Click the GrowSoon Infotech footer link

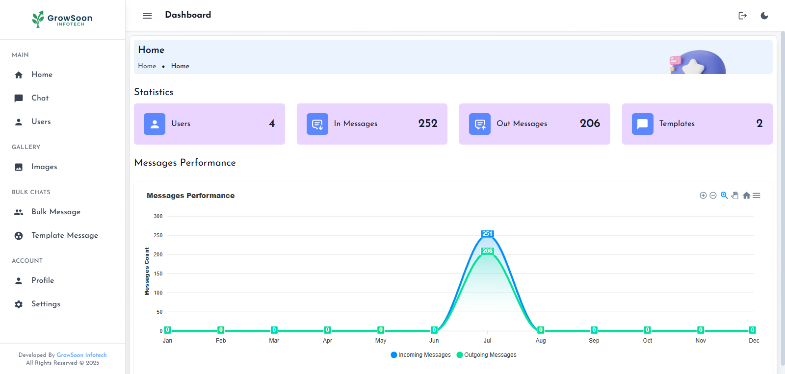[81, 355]
